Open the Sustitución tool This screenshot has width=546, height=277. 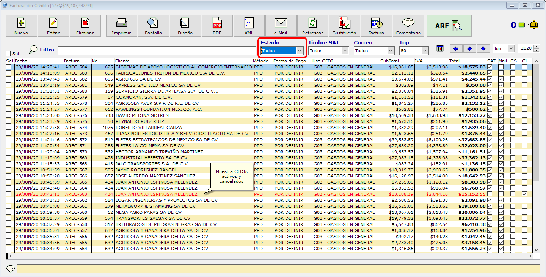pyautogui.click(x=344, y=26)
